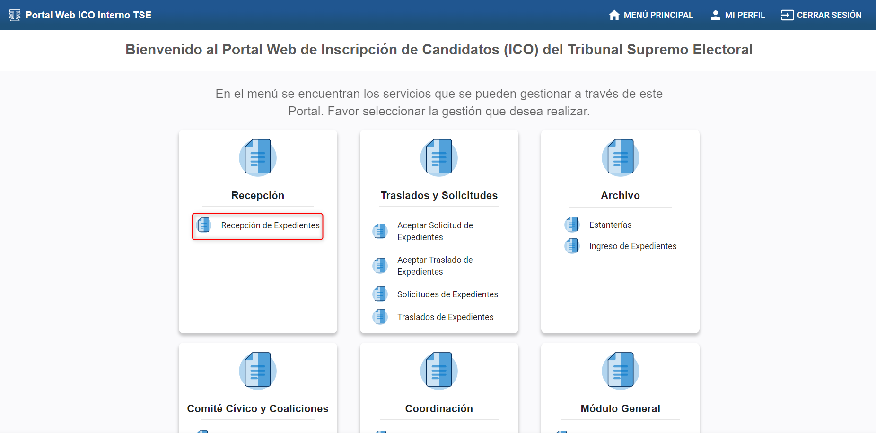This screenshot has width=876, height=433.
Task: Click the person icon next to Mi Perfil
Action: tap(716, 15)
